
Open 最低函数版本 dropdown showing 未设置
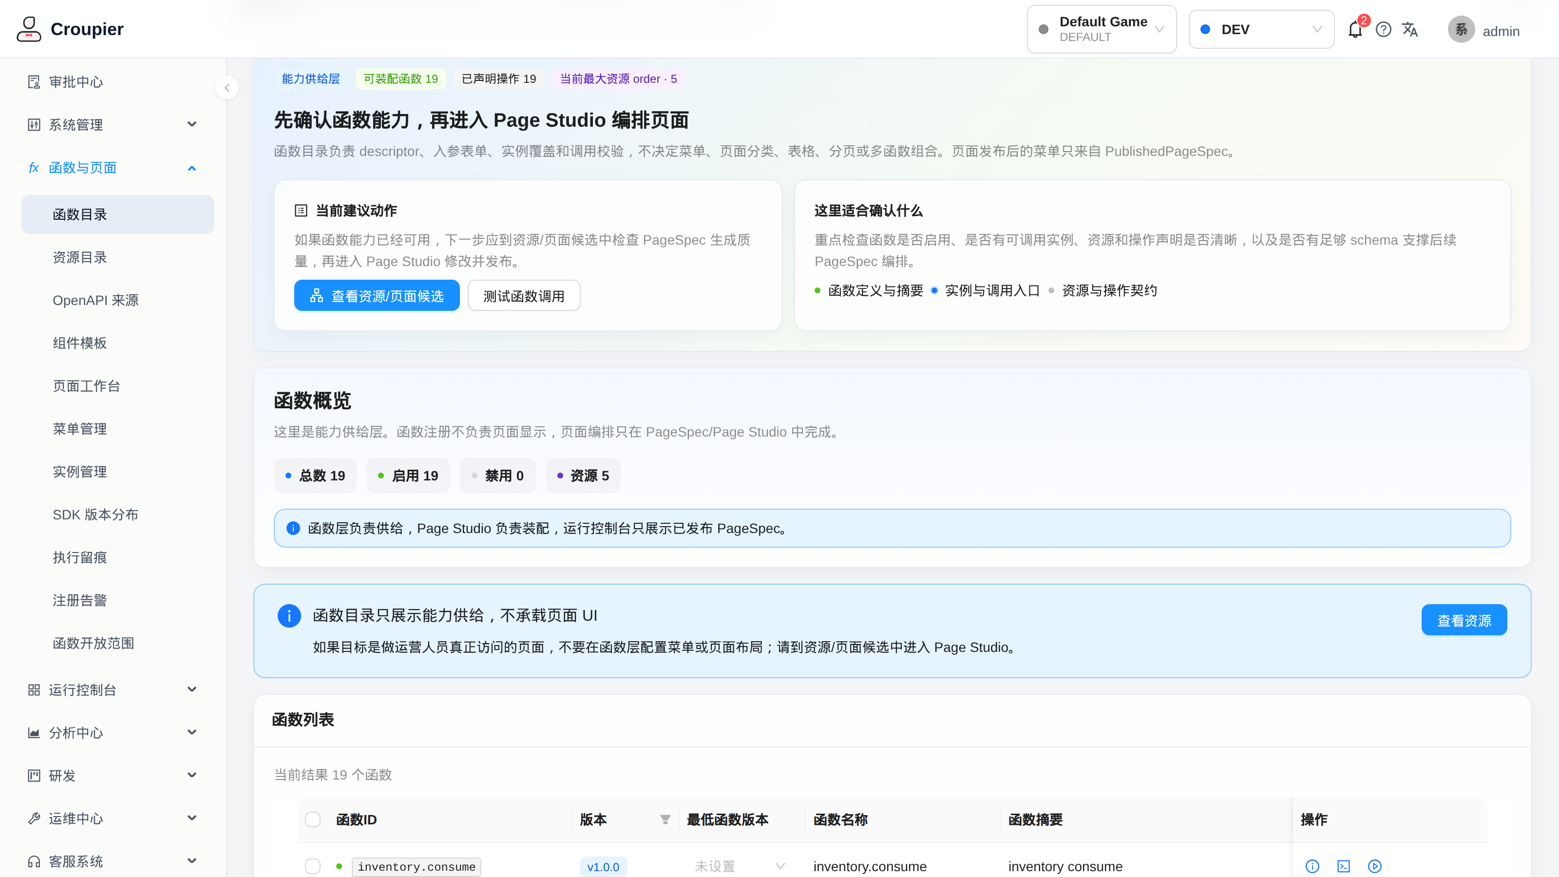(x=740, y=866)
